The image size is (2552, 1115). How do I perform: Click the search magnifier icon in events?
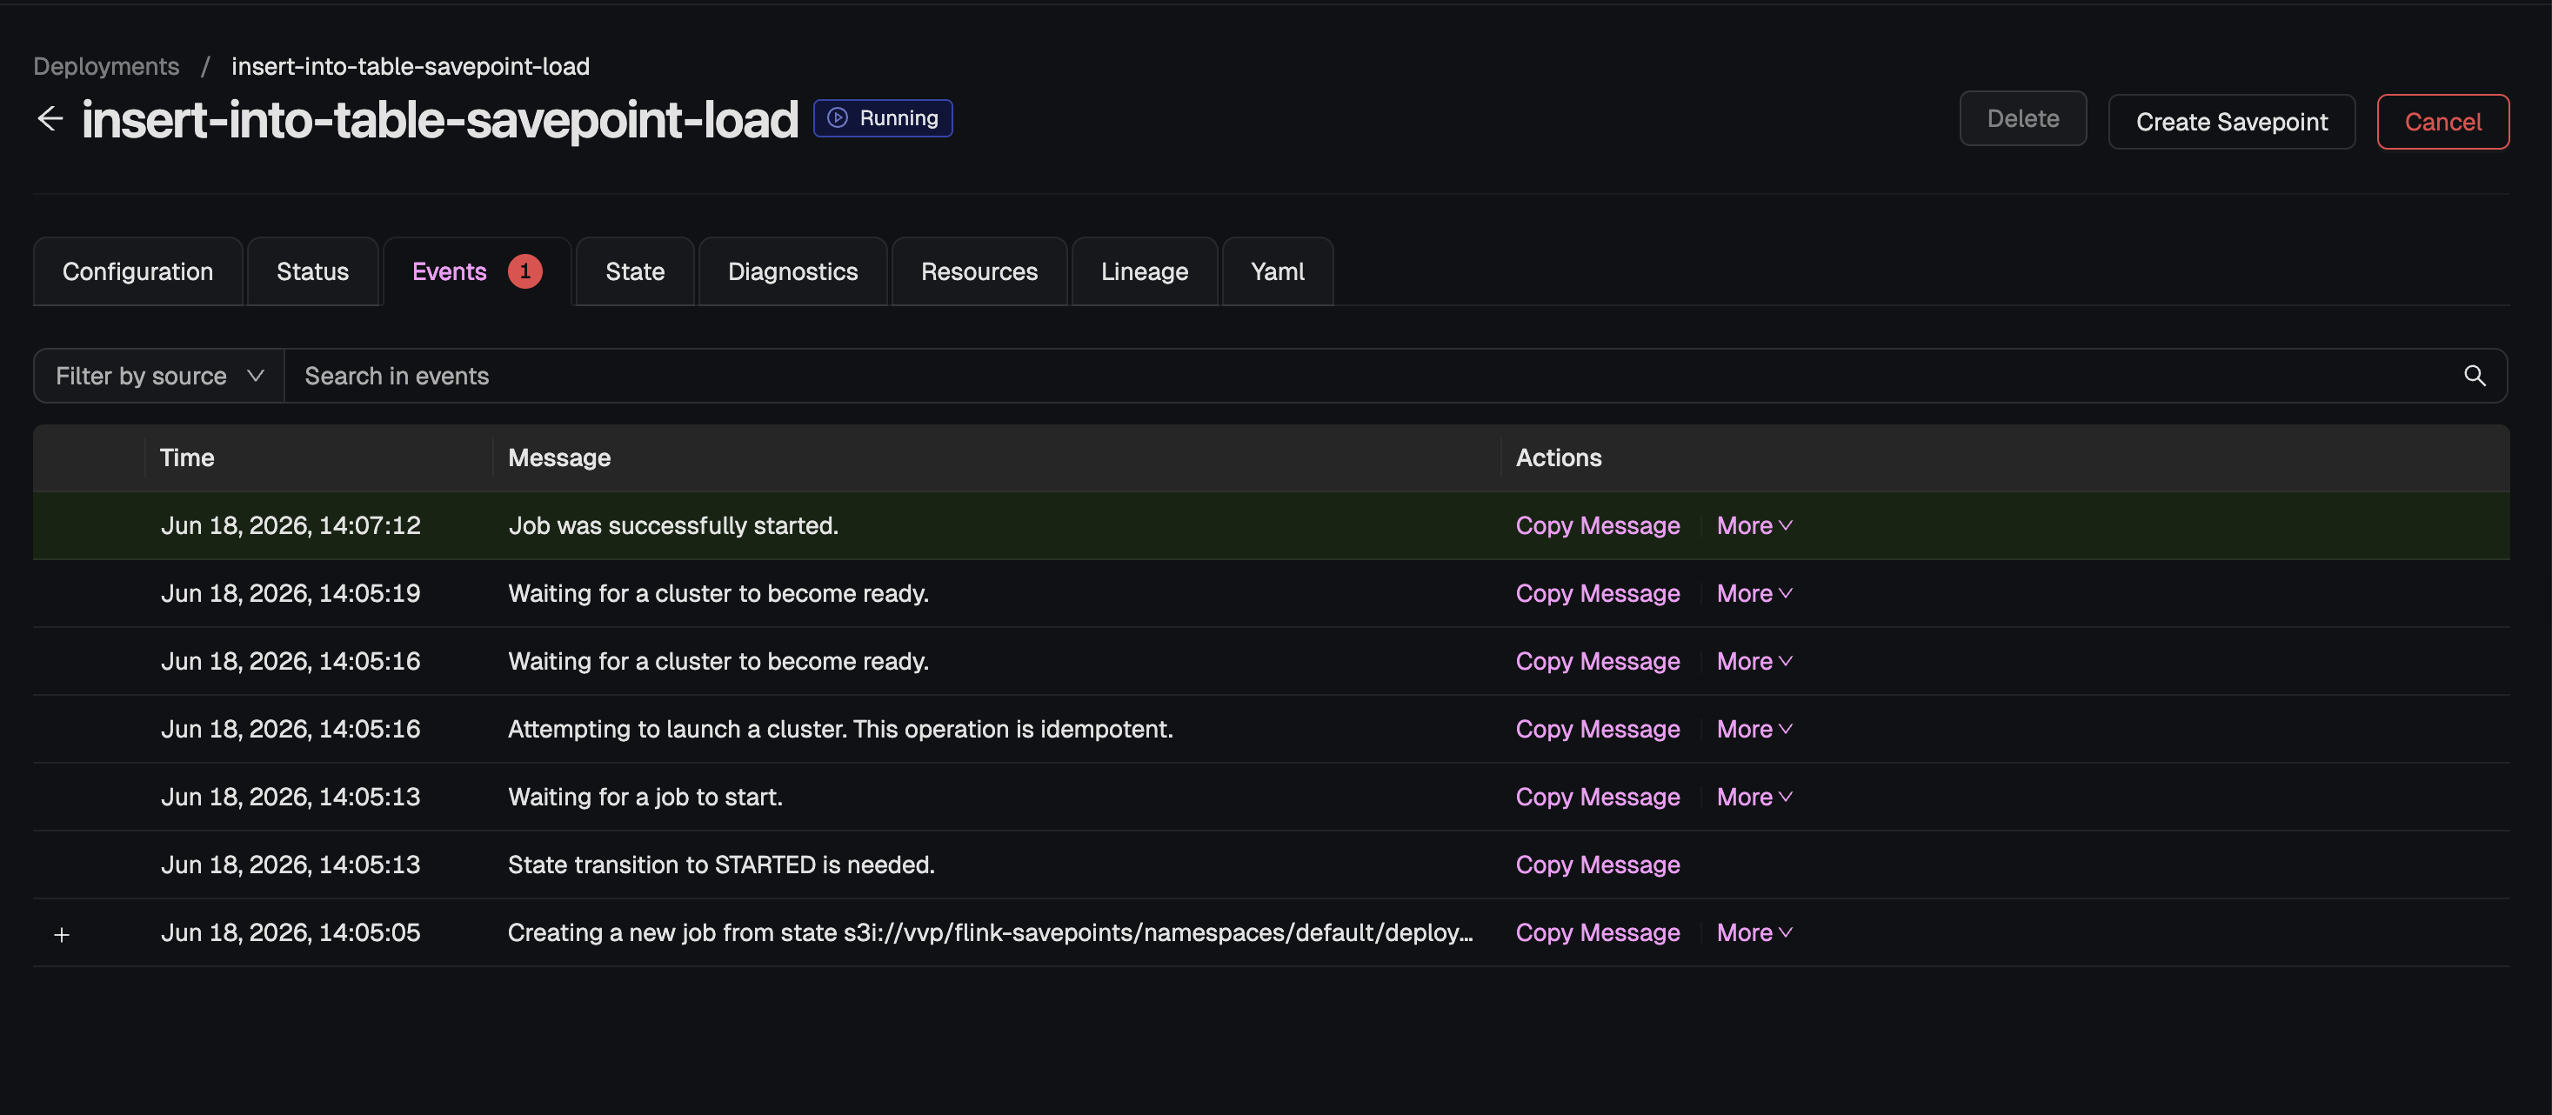pyautogui.click(x=2474, y=376)
